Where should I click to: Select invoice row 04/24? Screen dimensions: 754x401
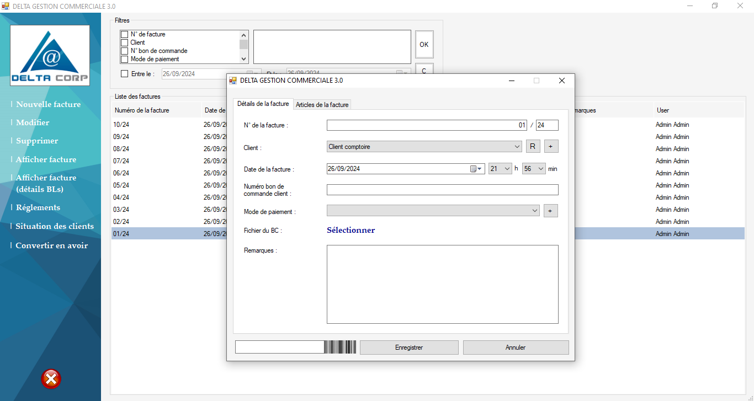(x=428, y=197)
